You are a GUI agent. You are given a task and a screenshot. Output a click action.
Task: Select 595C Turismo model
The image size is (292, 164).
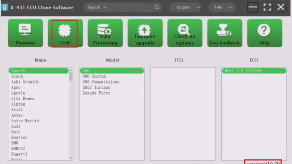pos(112,87)
